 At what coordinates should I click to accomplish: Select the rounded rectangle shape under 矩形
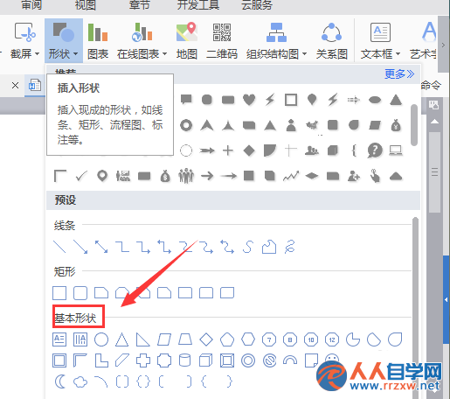click(x=80, y=293)
